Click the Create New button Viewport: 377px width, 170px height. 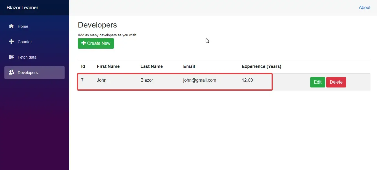pyautogui.click(x=96, y=43)
